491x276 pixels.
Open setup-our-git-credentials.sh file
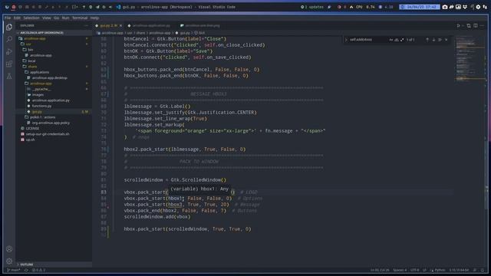(48, 134)
